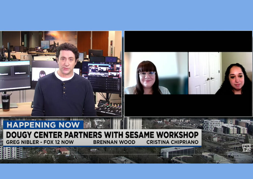The height and width of the screenshot is (179, 253).
Task: Click the HAPPENING NOW banner label
Action: 43,125
